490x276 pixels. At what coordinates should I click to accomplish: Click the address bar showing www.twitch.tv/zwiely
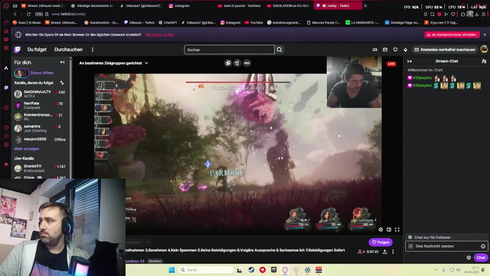(x=69, y=14)
